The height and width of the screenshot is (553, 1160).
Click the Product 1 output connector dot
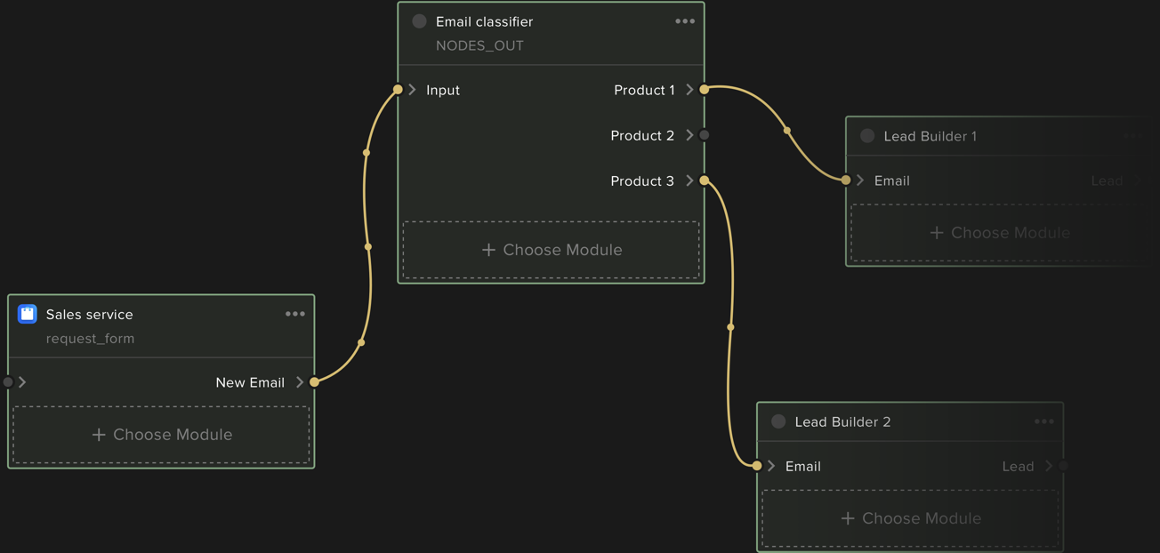pos(704,90)
